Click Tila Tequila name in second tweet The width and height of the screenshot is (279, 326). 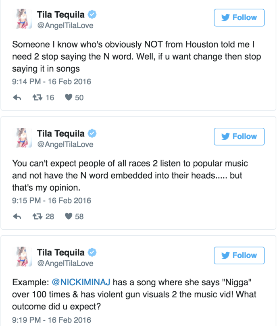pos(61,134)
